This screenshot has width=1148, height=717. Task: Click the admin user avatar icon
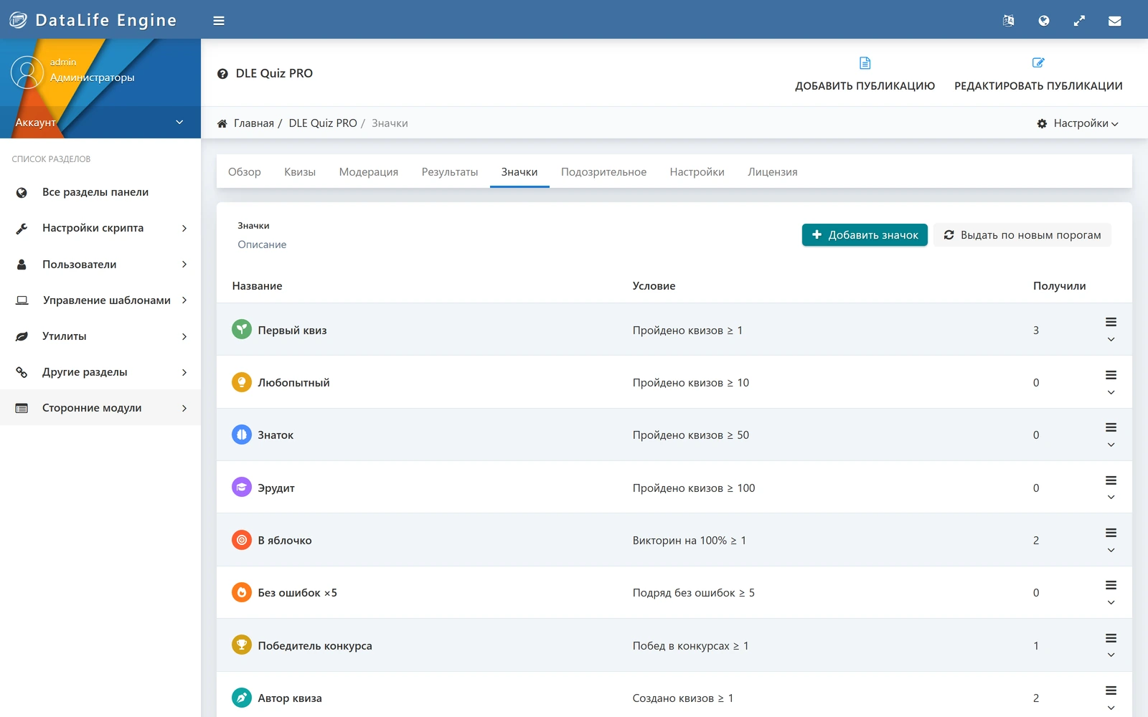(27, 72)
